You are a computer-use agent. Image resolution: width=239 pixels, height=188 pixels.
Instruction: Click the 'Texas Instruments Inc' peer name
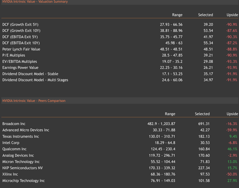click(21, 136)
